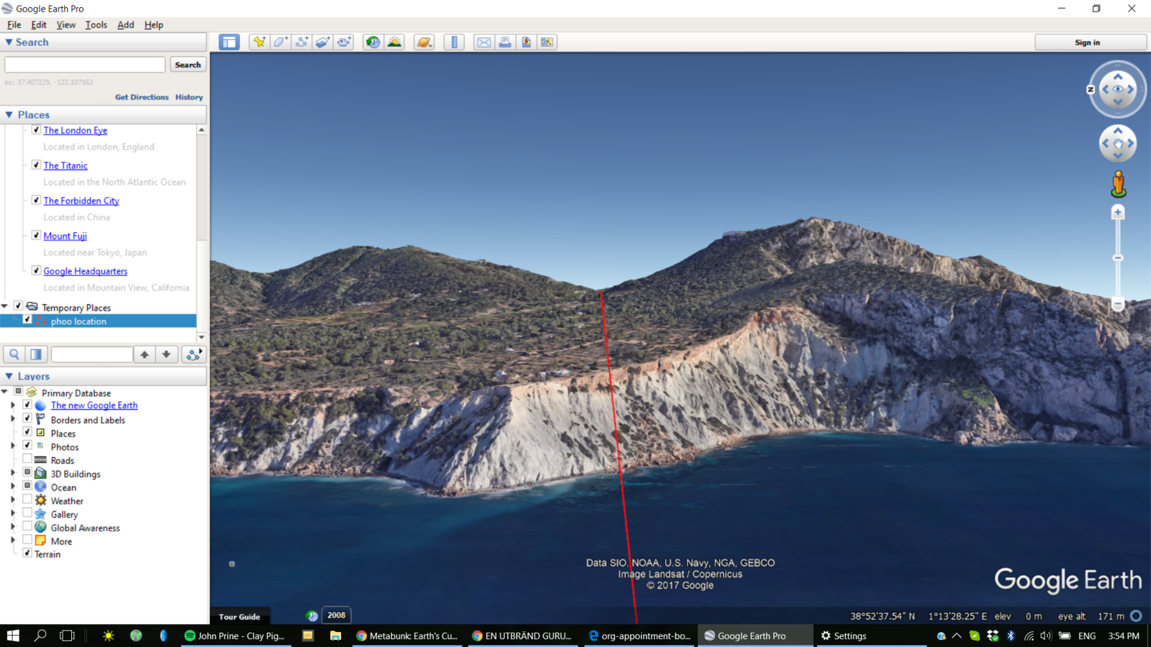Select the Add Path tool
Viewport: 1151px width, 647px height.
tap(302, 42)
